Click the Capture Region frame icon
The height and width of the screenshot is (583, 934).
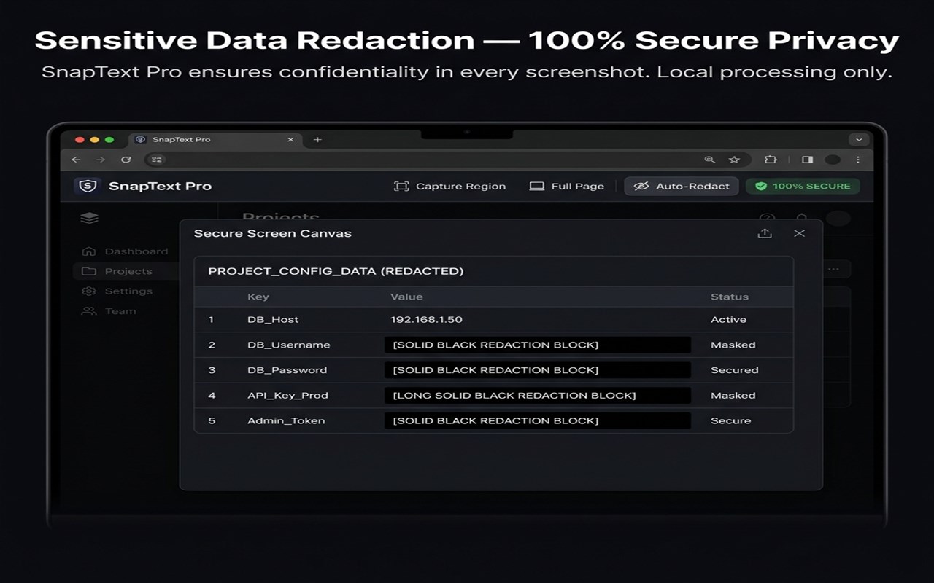click(x=401, y=186)
